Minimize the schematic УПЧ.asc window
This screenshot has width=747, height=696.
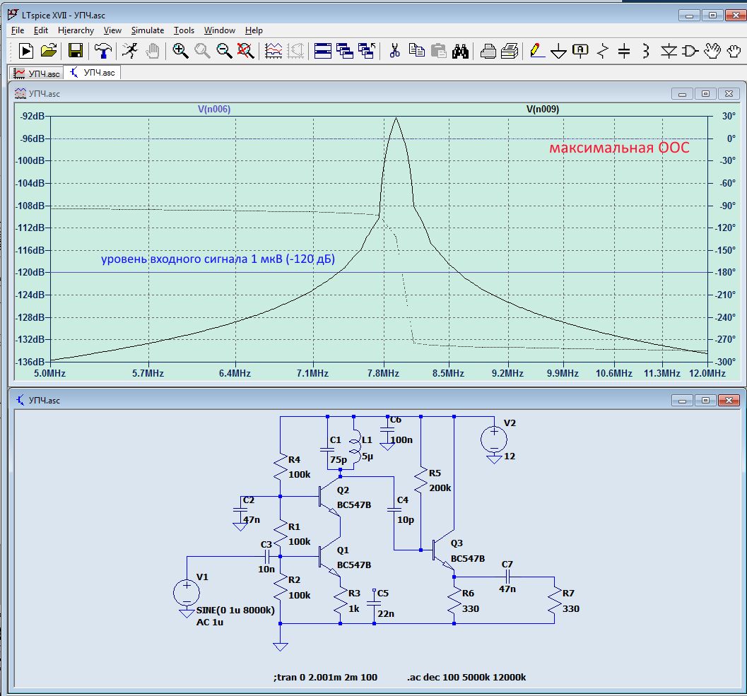click(x=682, y=401)
